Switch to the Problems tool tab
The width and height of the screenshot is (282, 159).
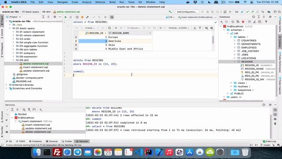point(35,141)
